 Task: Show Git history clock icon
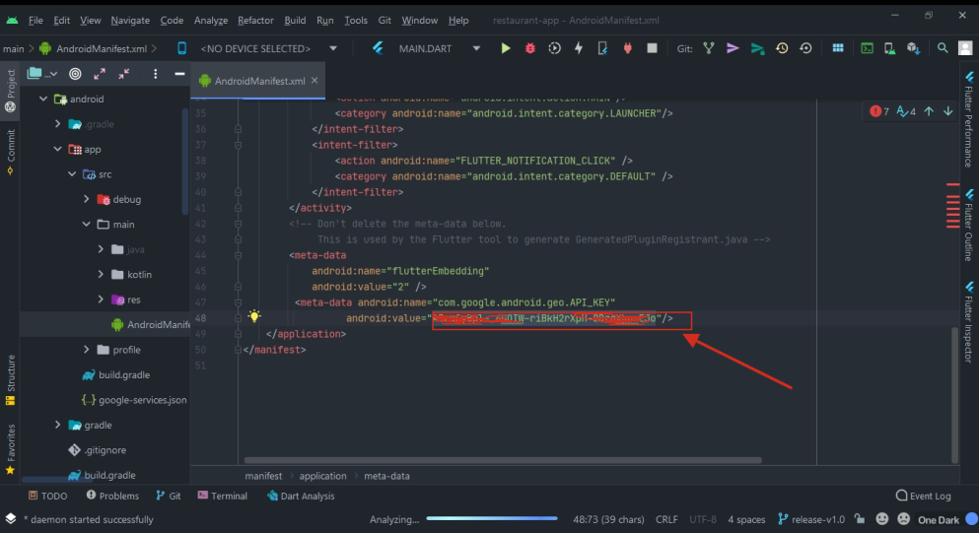[x=782, y=48]
